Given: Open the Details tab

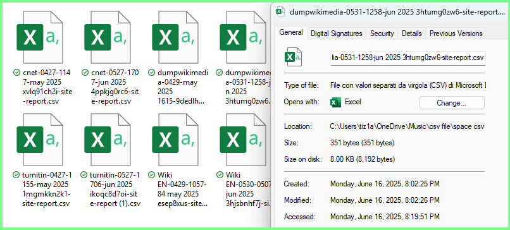Looking at the screenshot, I should (412, 33).
